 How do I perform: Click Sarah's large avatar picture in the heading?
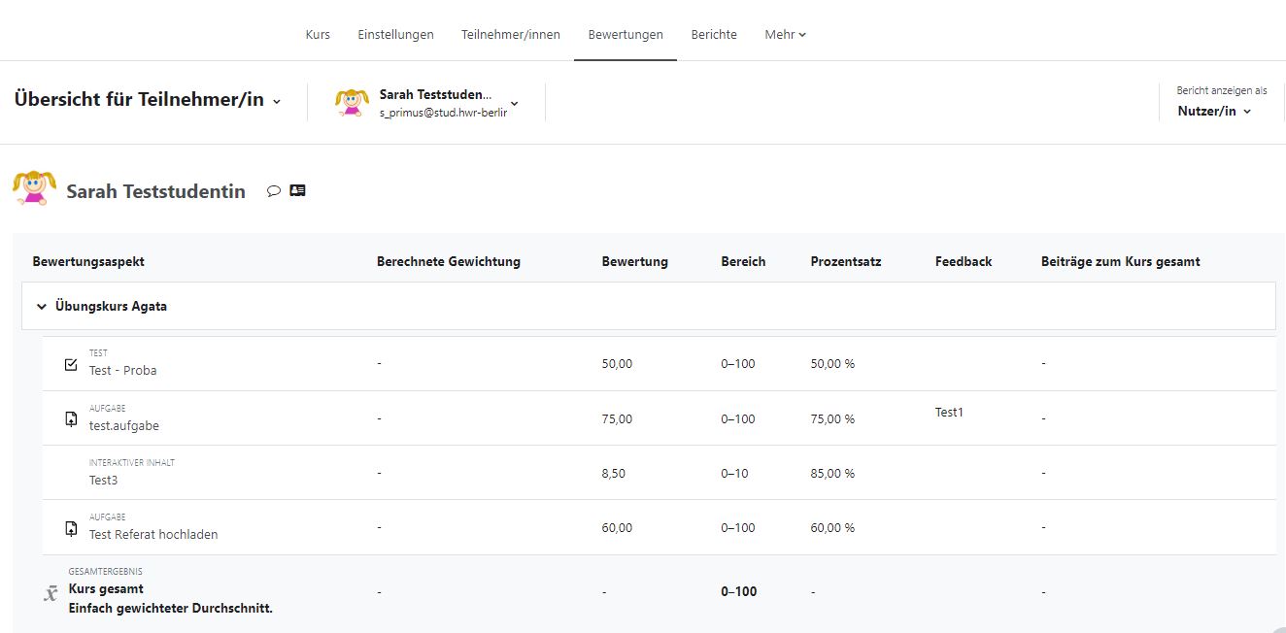tap(35, 187)
